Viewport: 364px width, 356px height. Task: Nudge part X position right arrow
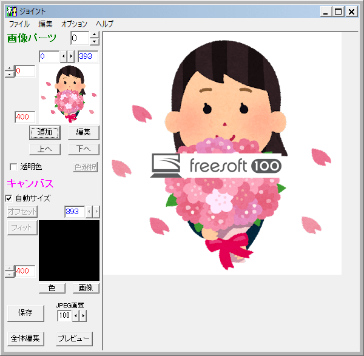(71, 56)
